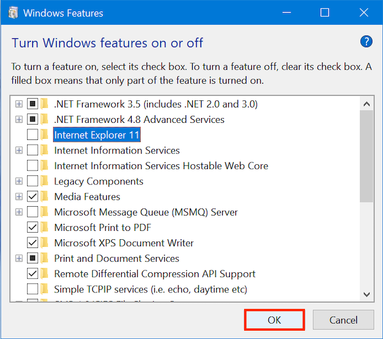Click folder icon beside Media Features

click(x=44, y=196)
